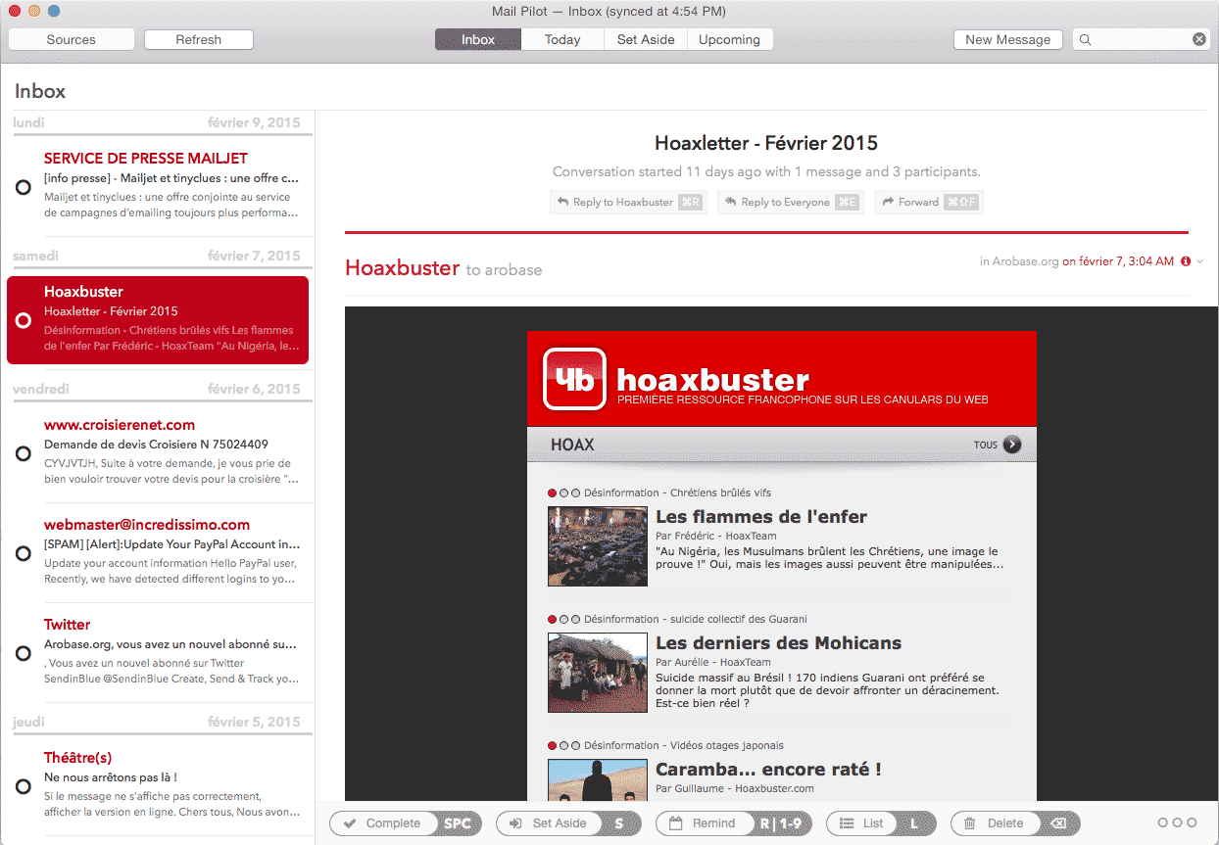Open the Twitter new subscriber email
Screen dimensions: 1219x845
click(x=159, y=652)
